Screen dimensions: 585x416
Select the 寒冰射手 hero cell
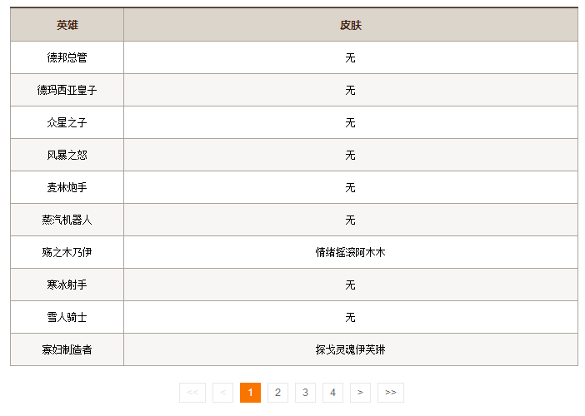coord(67,285)
